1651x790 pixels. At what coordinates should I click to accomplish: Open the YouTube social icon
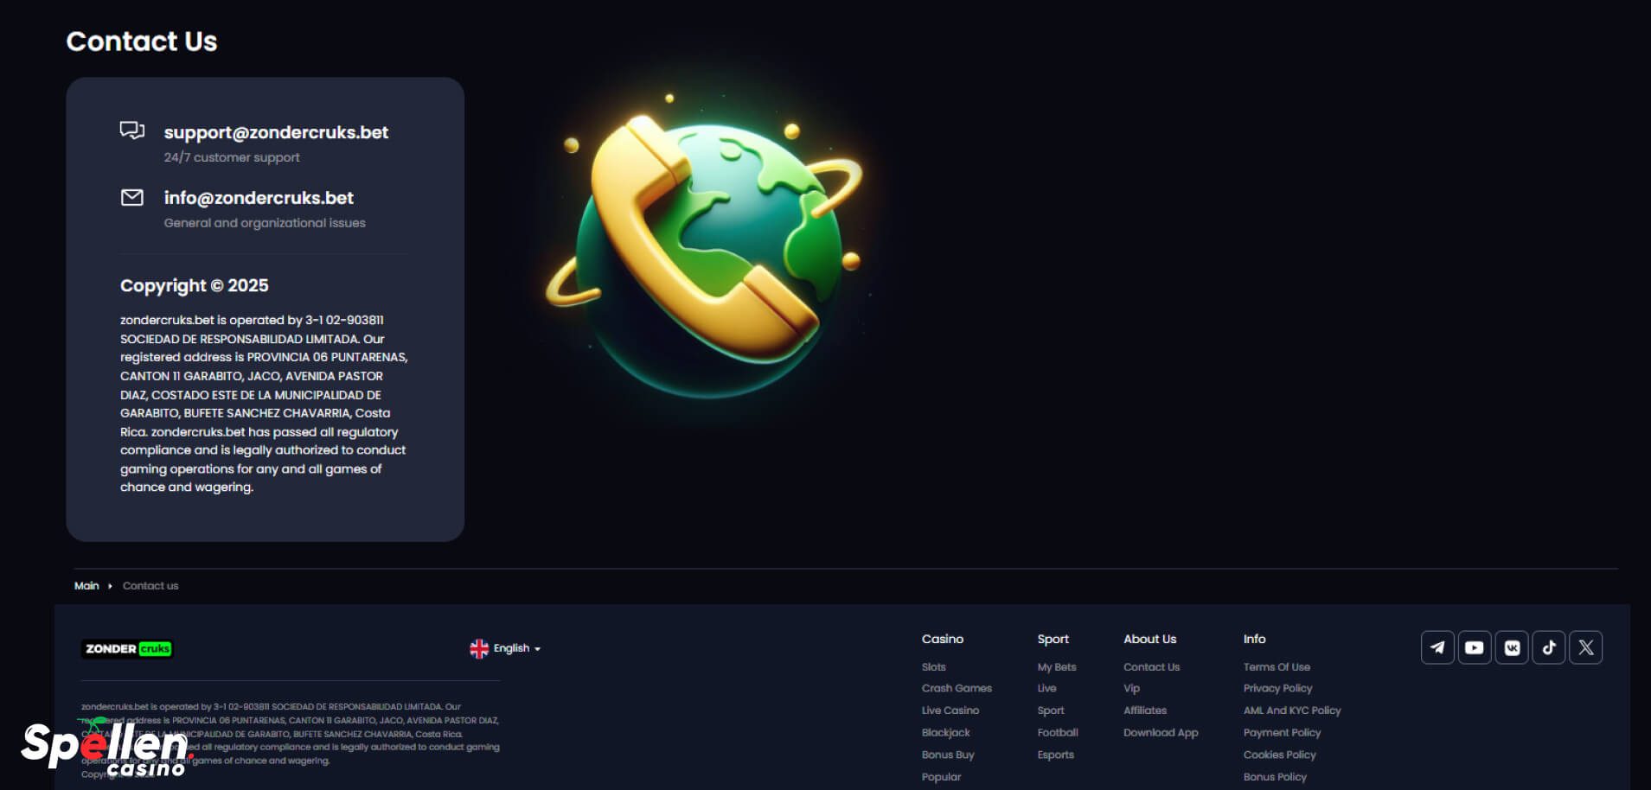click(x=1474, y=647)
